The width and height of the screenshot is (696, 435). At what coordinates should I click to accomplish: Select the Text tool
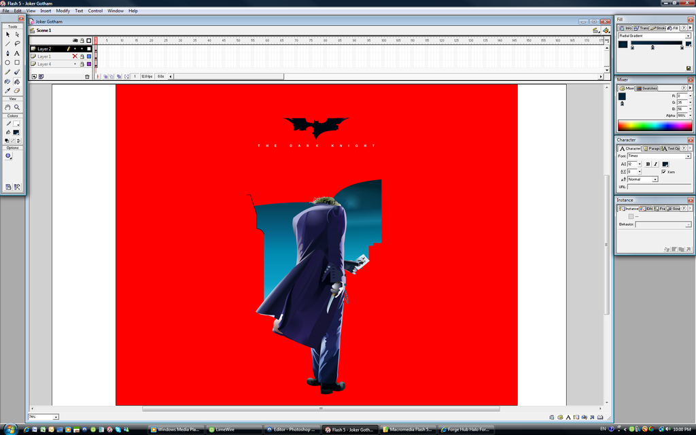coord(17,53)
